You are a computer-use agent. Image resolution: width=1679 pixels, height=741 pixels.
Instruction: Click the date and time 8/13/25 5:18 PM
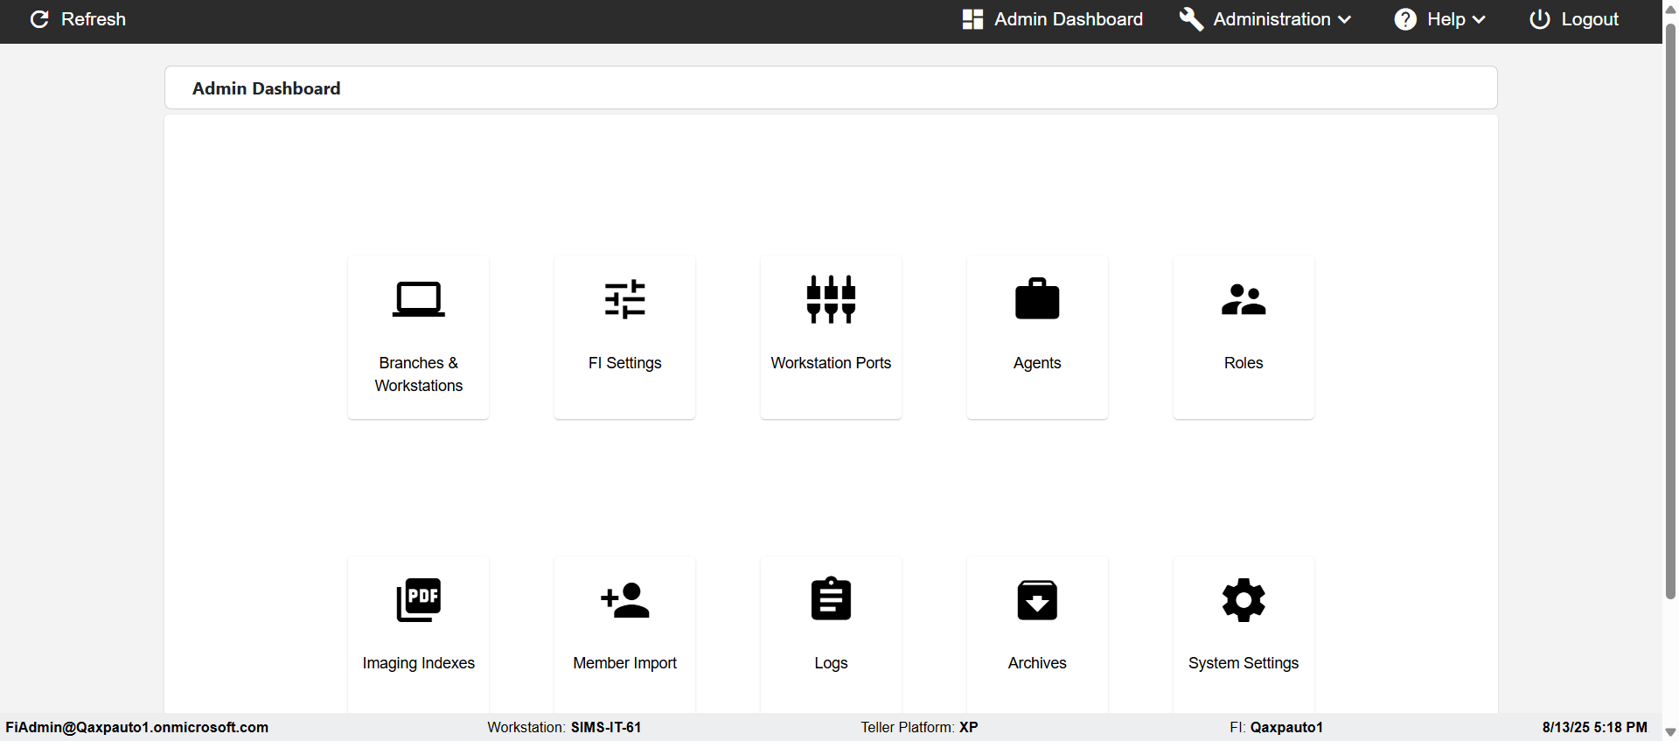click(1595, 727)
